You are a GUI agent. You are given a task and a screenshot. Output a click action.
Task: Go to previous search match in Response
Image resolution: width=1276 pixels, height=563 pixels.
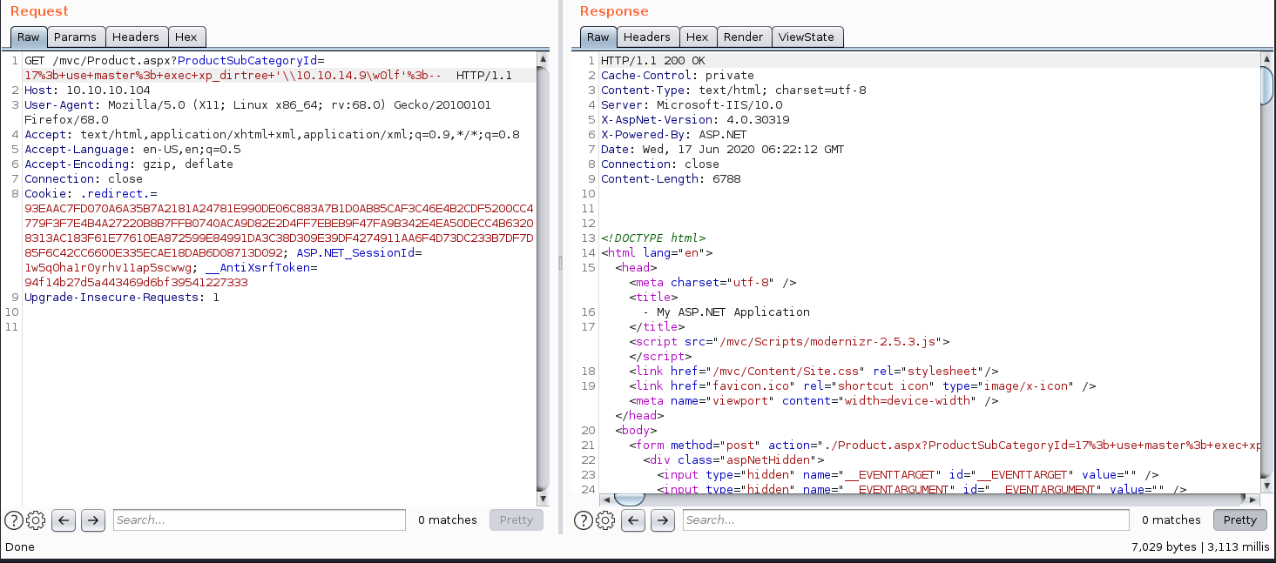633,520
